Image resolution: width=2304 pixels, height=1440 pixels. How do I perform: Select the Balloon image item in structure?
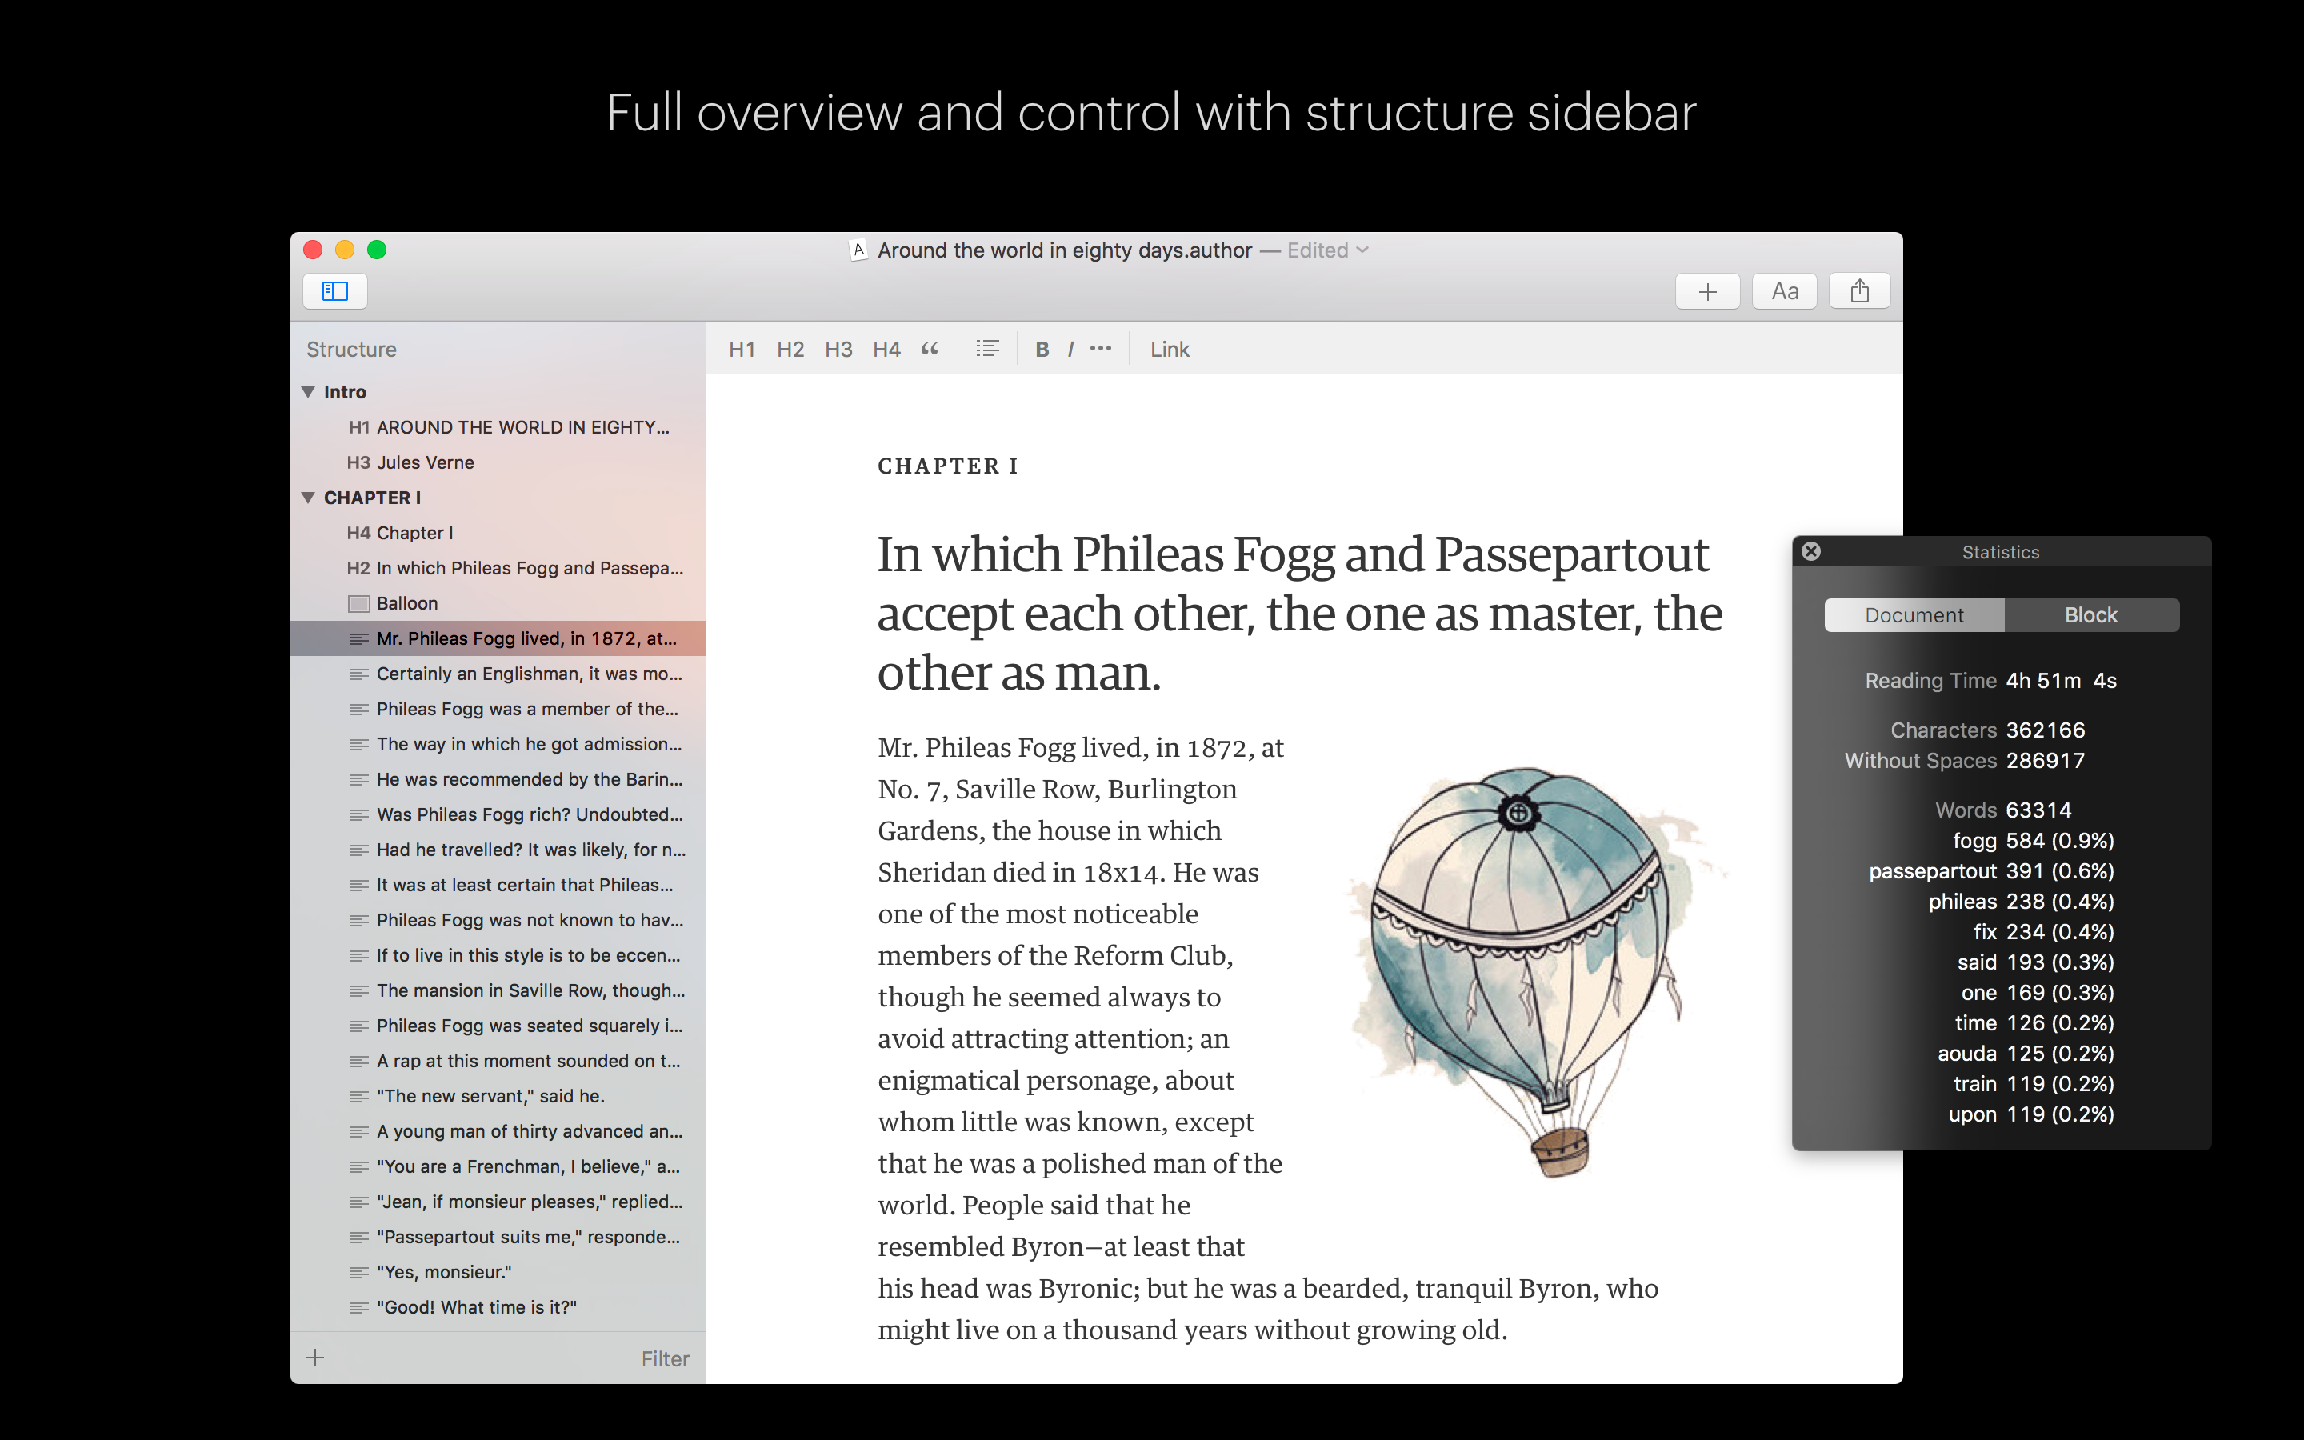tap(406, 604)
